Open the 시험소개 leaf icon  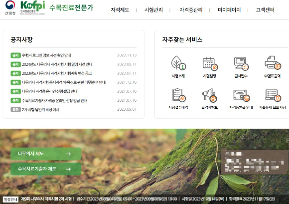(x=178, y=63)
